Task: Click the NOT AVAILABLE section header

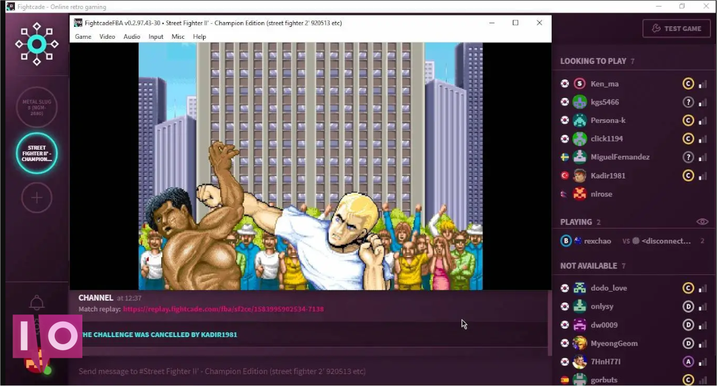Action: [589, 266]
